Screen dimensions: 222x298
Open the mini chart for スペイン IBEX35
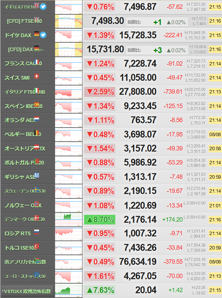point(69,106)
